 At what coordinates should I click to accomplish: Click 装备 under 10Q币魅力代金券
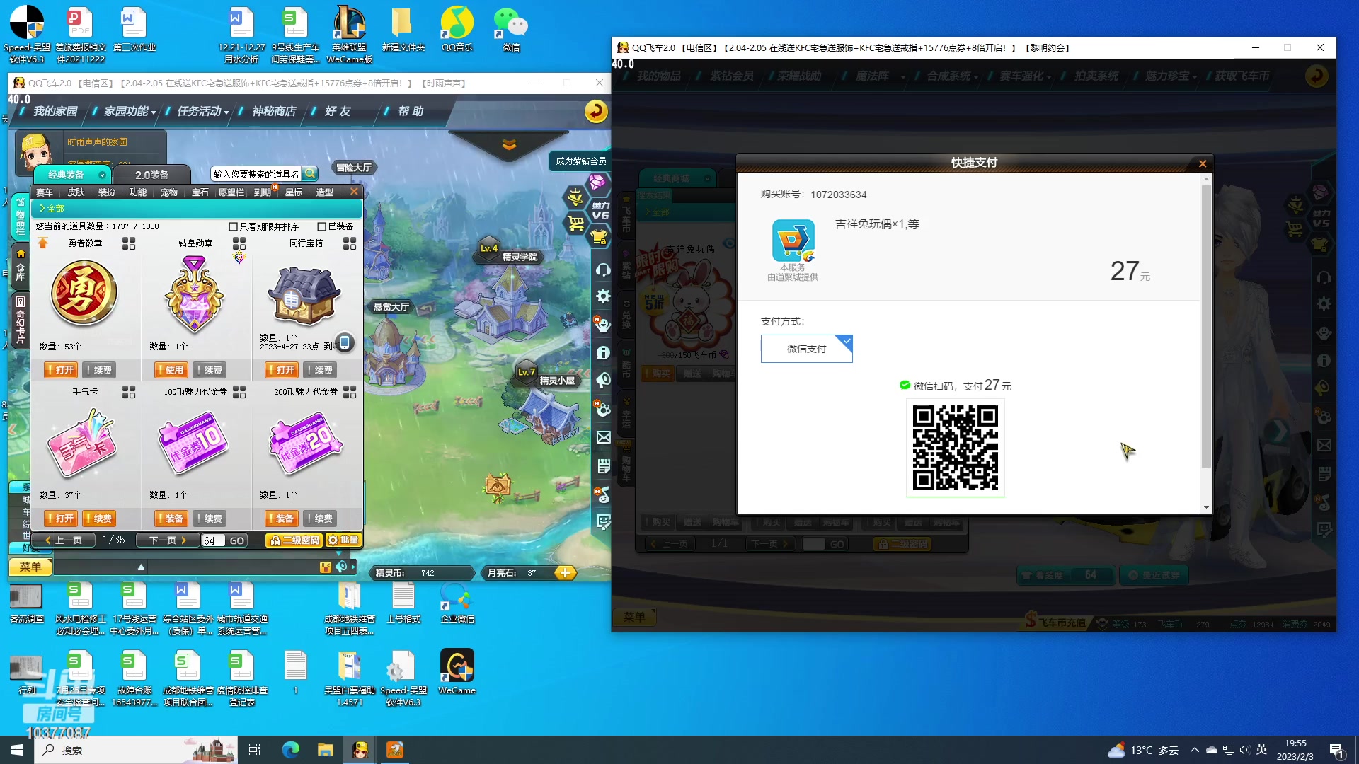[x=171, y=519]
